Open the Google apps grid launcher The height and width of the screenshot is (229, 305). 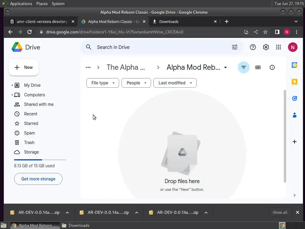pos(278,47)
